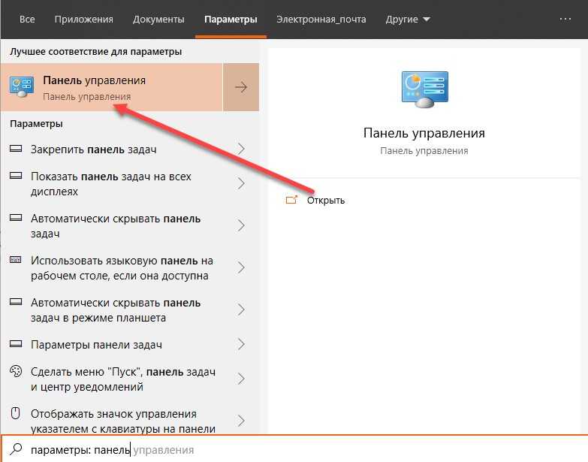This screenshot has width=588, height=462.
Task: Open the Другие dropdown
Action: tap(408, 19)
